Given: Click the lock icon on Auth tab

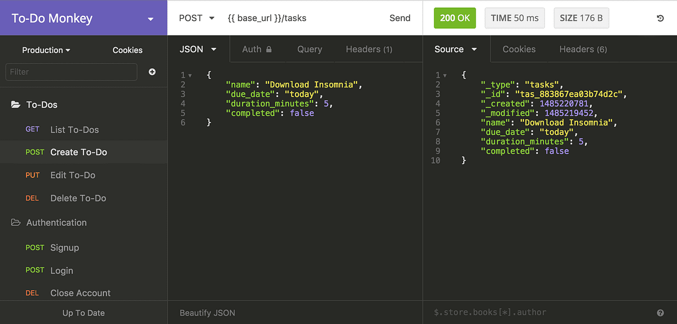Looking at the screenshot, I should [x=269, y=50].
